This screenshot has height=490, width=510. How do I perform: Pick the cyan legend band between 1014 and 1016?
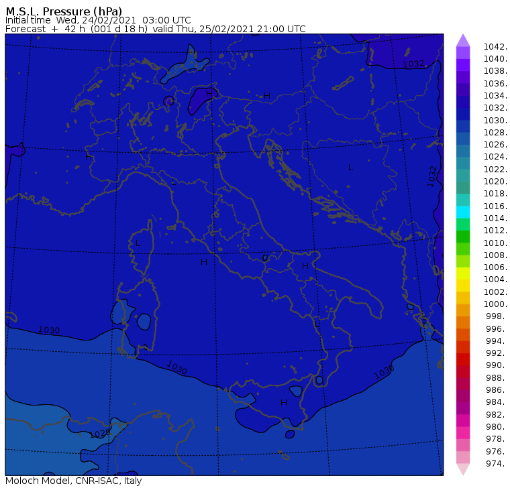463,212
